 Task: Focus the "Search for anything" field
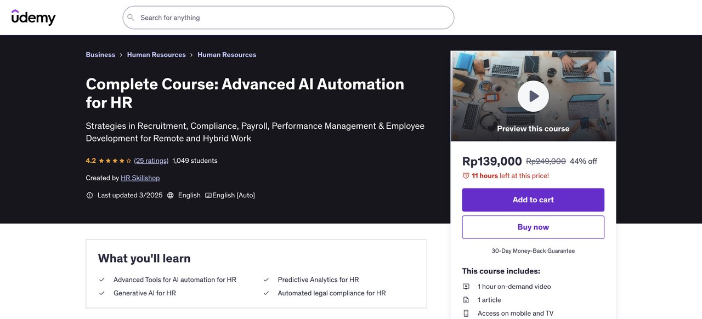tap(288, 18)
